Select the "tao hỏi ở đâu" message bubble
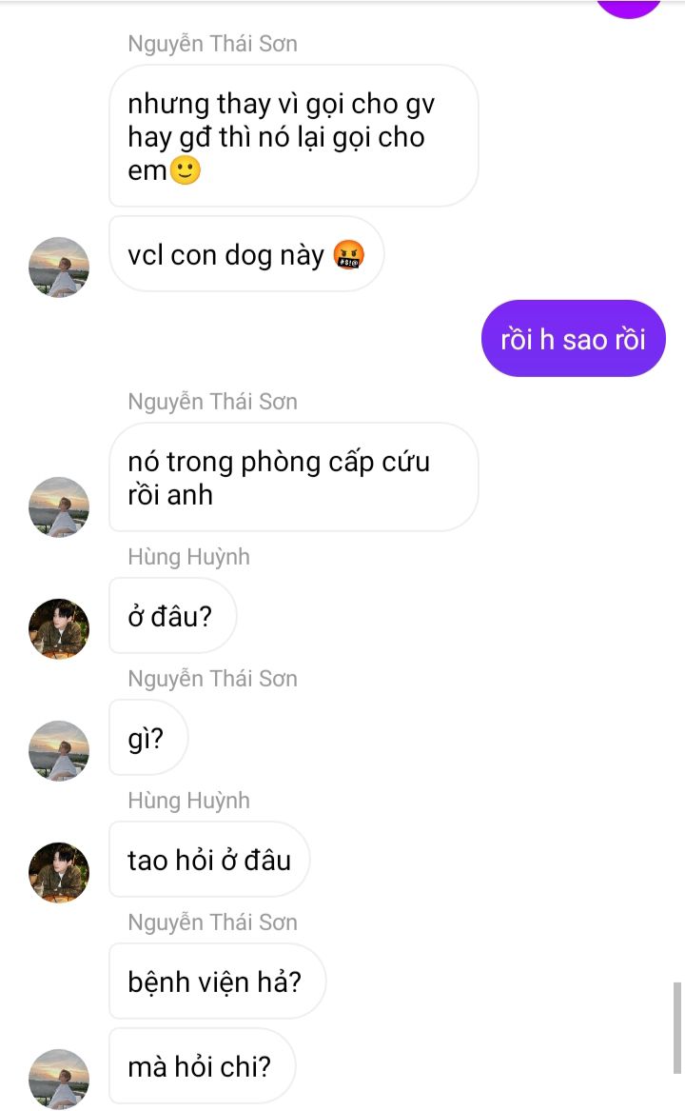The image size is (685, 1111). tap(209, 860)
